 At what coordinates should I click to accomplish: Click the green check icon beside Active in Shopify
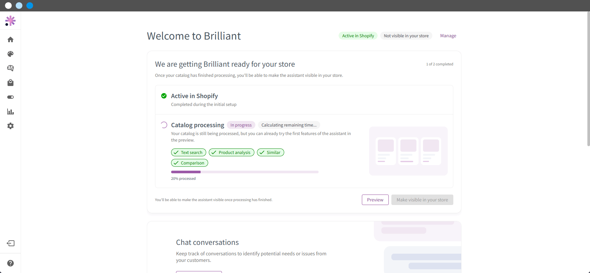[x=164, y=96]
